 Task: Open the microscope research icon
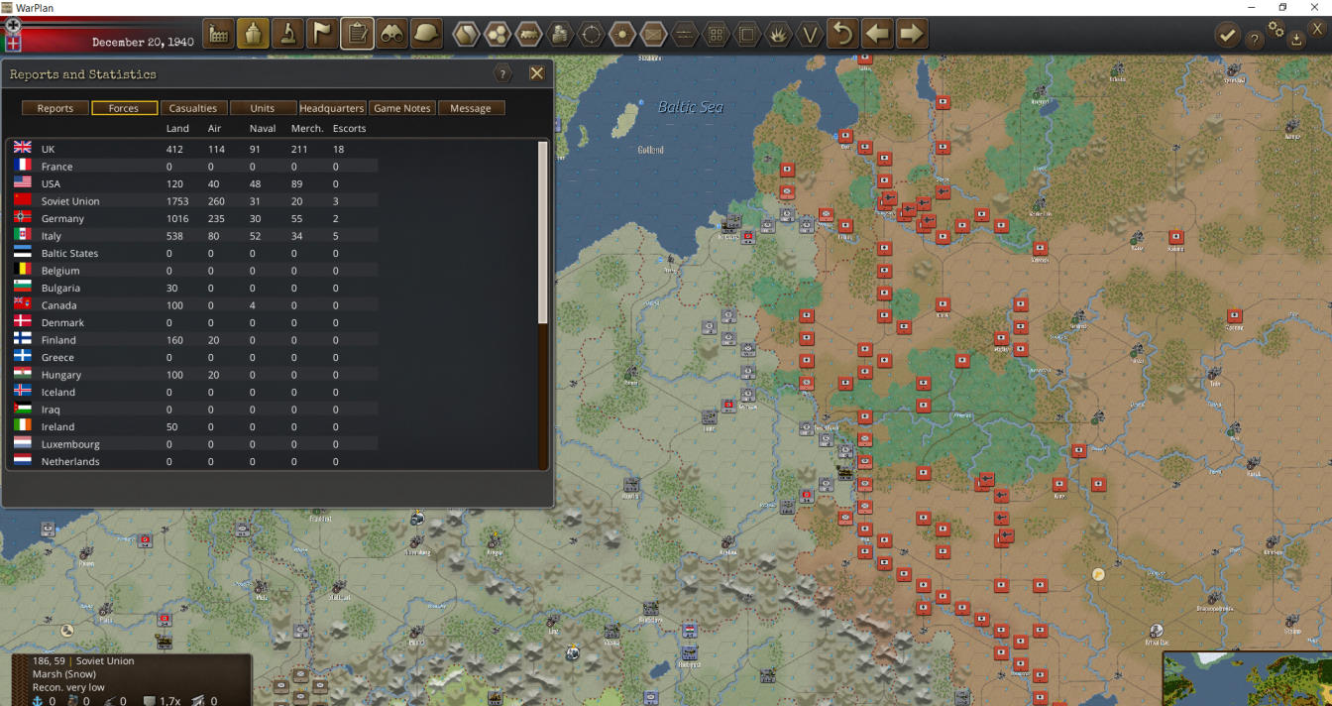(x=287, y=34)
